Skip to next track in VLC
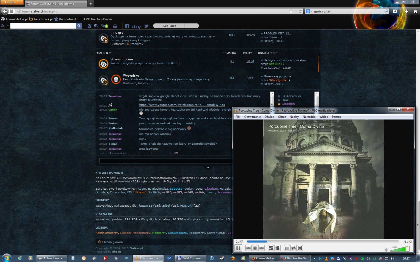This screenshot has width=420, height=262. 261,248
